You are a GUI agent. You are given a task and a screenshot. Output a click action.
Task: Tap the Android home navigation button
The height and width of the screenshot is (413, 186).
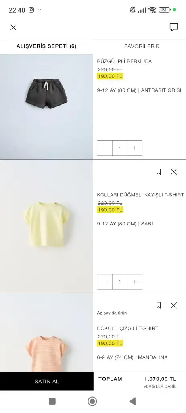click(x=92, y=401)
